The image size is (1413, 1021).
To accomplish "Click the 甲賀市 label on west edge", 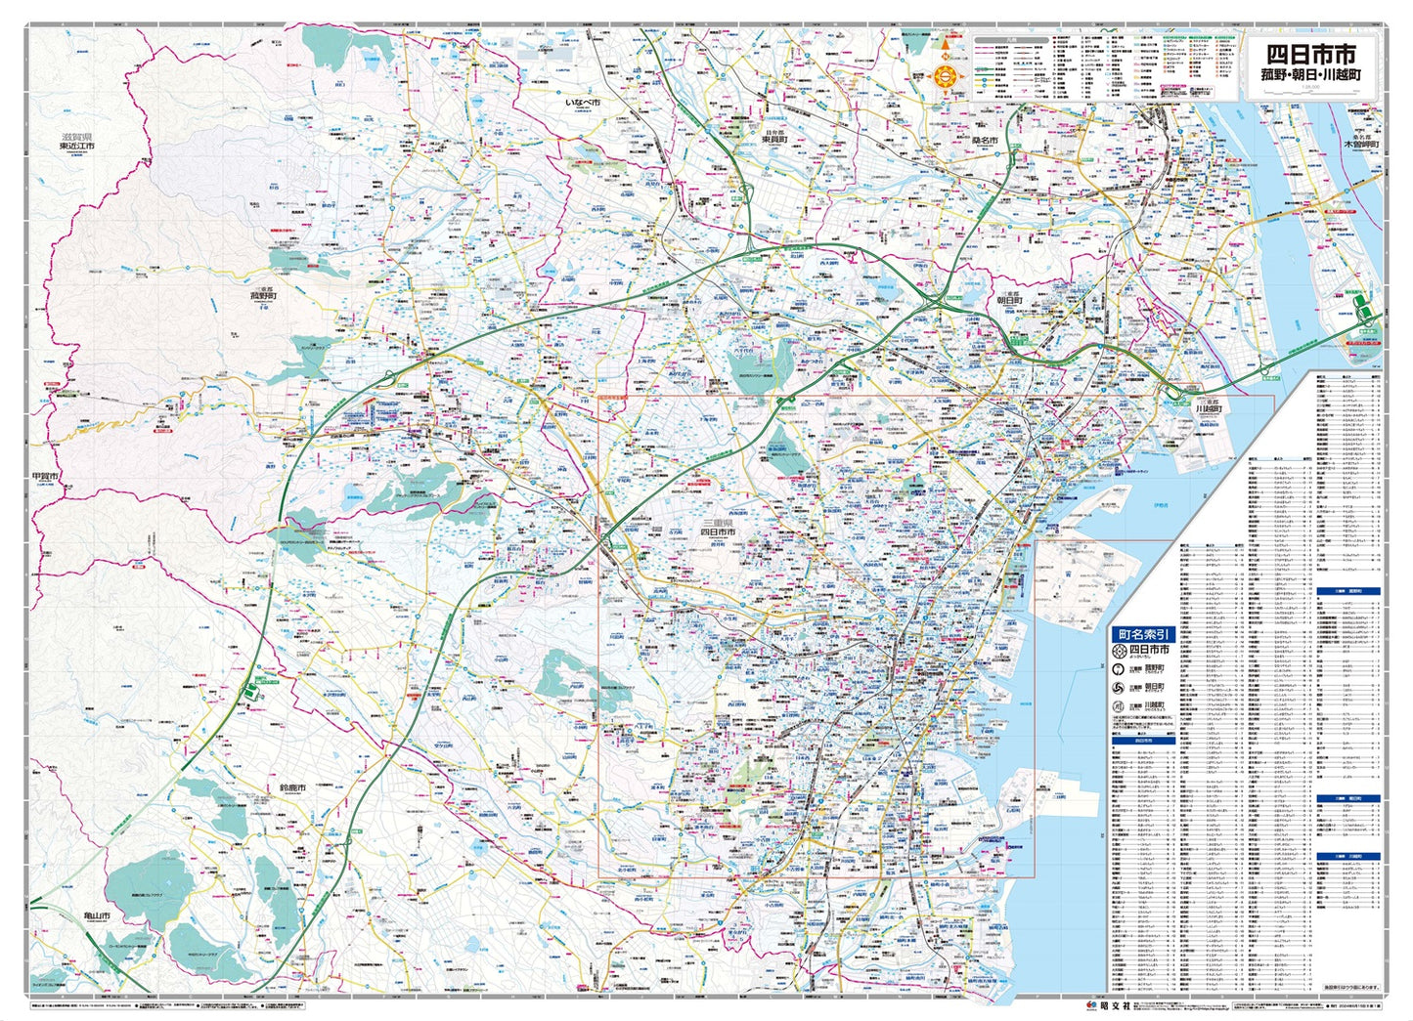I will click(x=45, y=477).
